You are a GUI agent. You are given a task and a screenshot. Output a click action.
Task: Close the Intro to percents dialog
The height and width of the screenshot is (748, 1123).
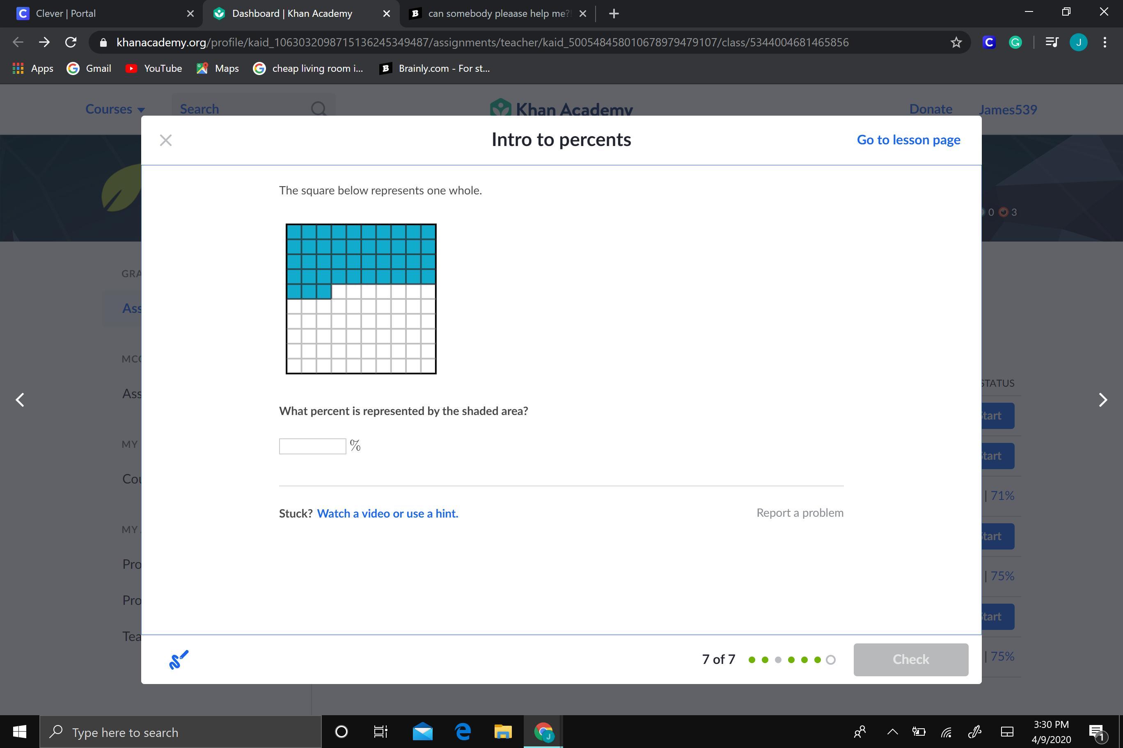[166, 140]
